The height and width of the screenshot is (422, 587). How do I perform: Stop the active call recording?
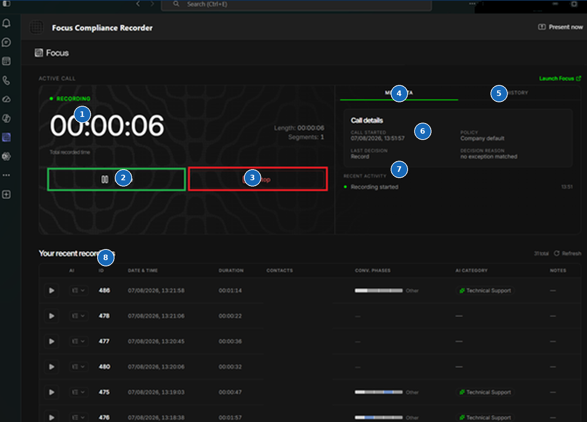(x=258, y=179)
